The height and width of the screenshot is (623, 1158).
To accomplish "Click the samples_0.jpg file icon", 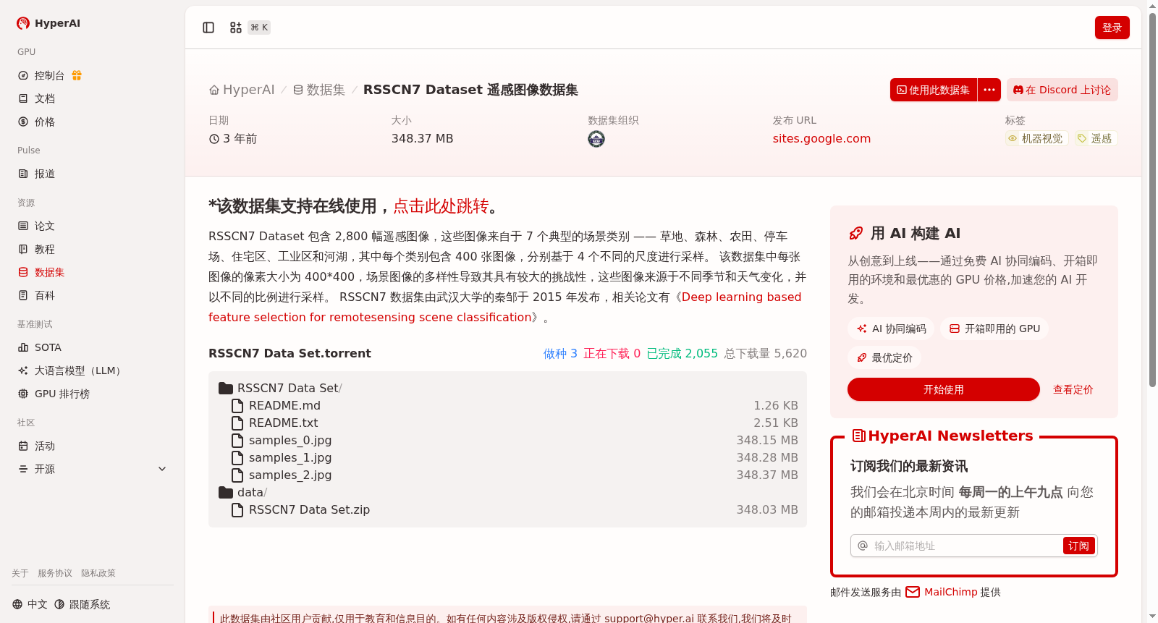I will [x=237, y=440].
